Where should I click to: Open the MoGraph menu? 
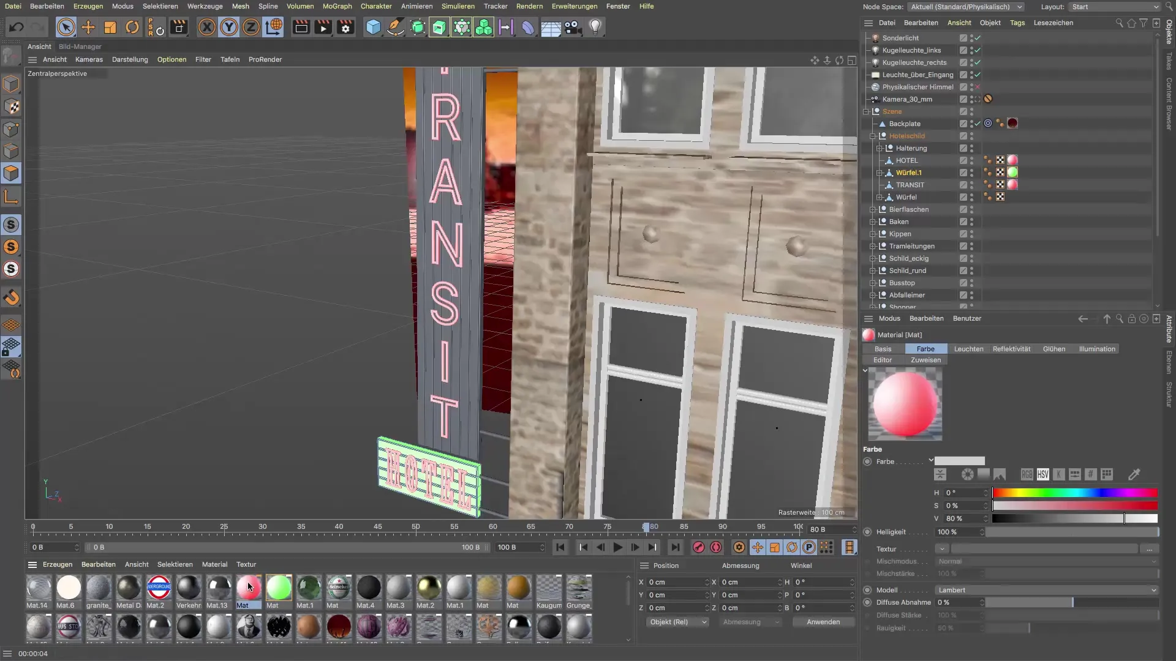(x=337, y=6)
